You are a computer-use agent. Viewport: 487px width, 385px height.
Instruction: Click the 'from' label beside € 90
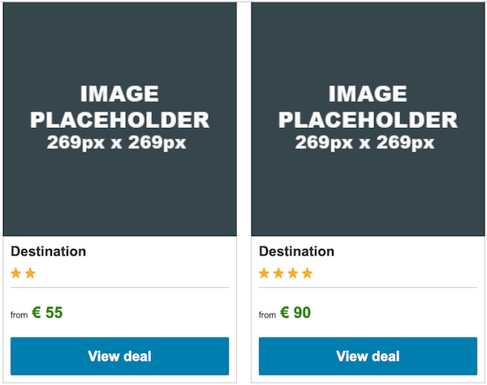point(268,315)
